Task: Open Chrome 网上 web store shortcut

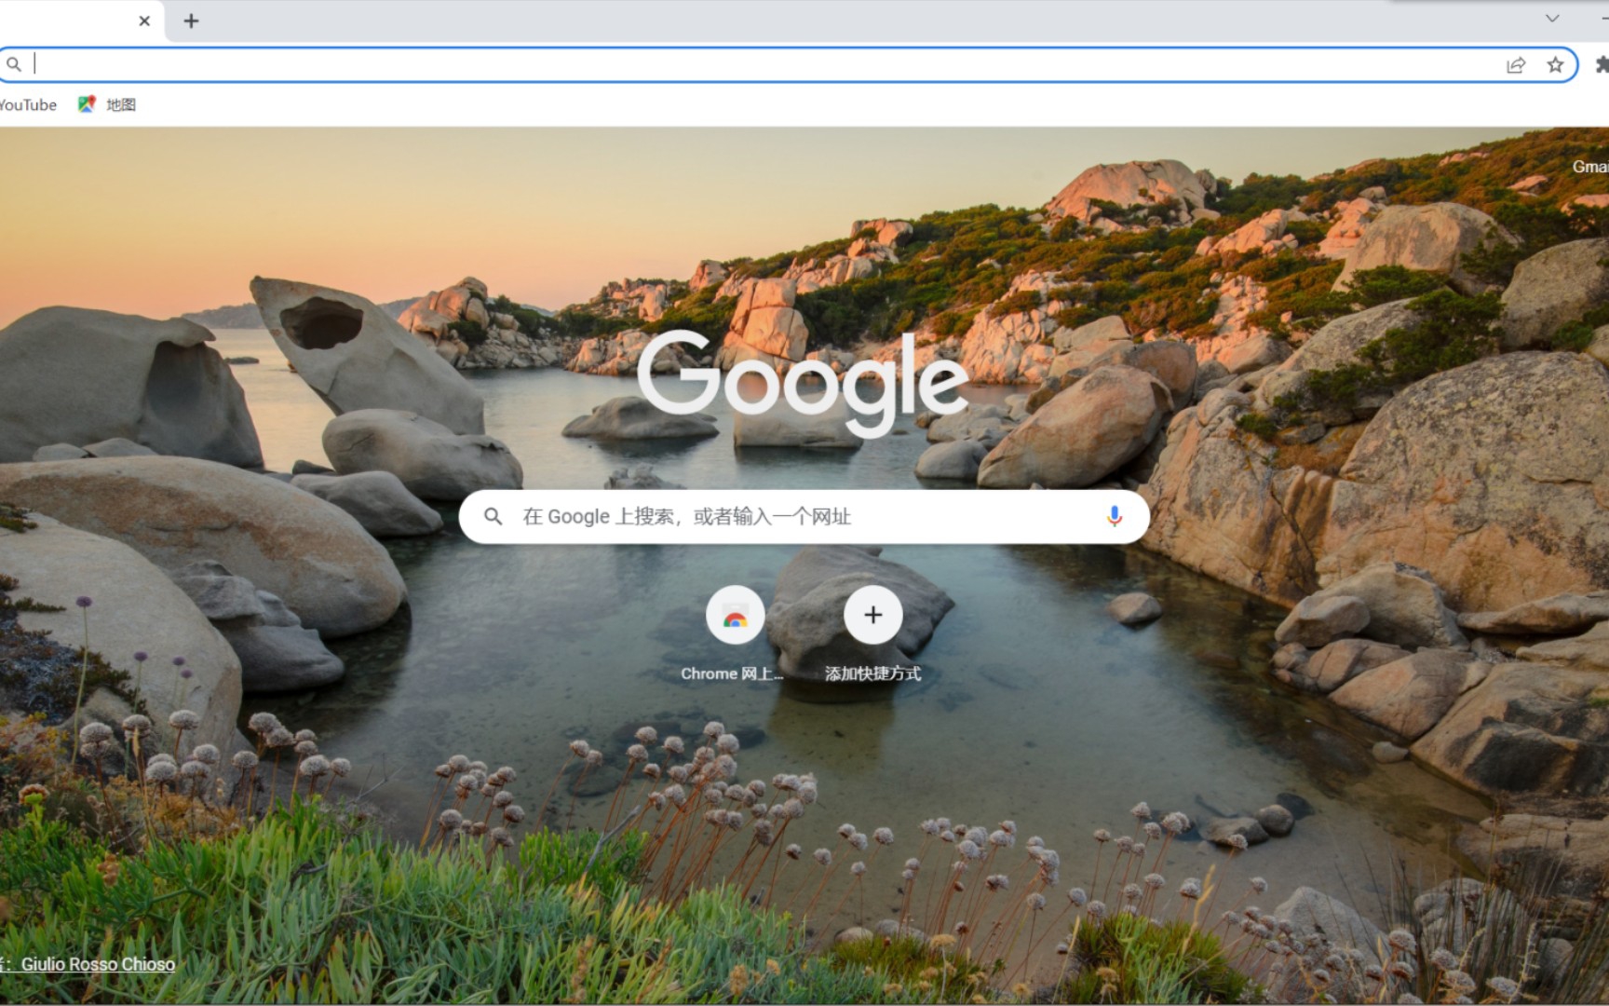Action: coord(734,634)
